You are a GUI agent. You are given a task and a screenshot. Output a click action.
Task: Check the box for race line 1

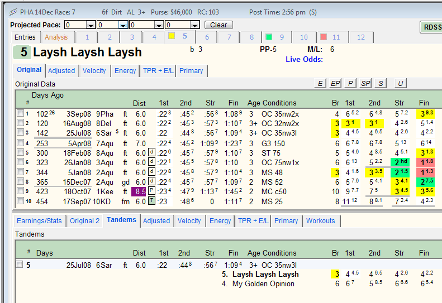[20, 113]
